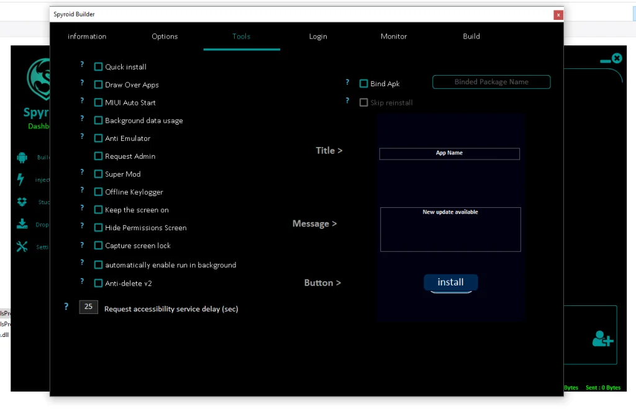Viewport: 636px width, 412px height.
Task: Go to the Build tab
Action: pos(471,37)
